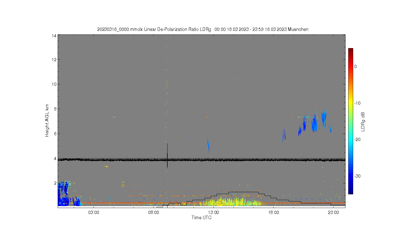Click the plot title text at top

coord(203,29)
